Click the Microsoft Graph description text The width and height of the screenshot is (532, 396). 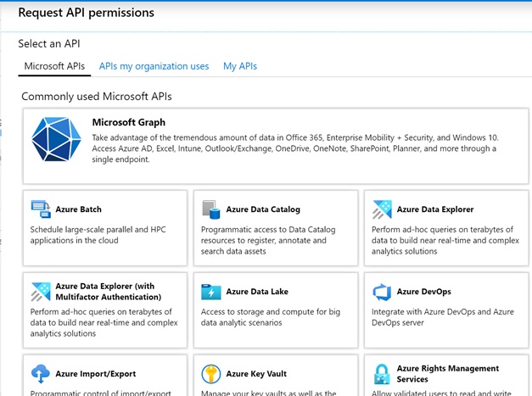click(x=295, y=148)
